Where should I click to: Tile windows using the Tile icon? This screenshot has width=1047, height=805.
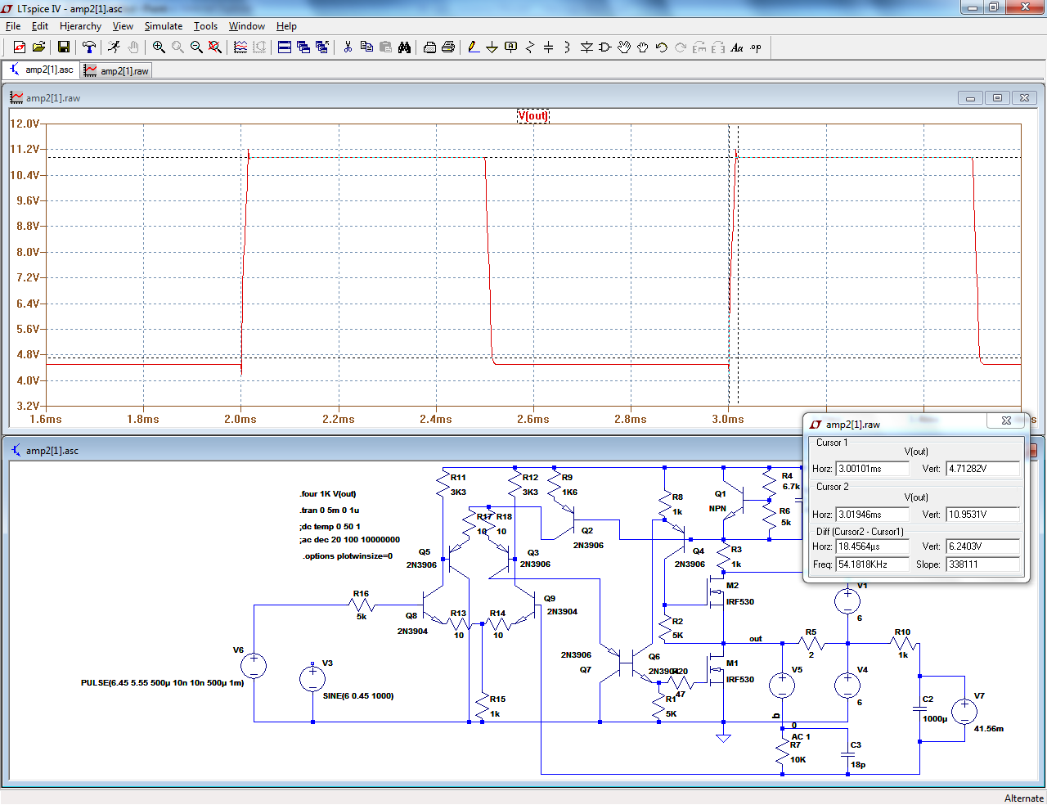click(285, 47)
